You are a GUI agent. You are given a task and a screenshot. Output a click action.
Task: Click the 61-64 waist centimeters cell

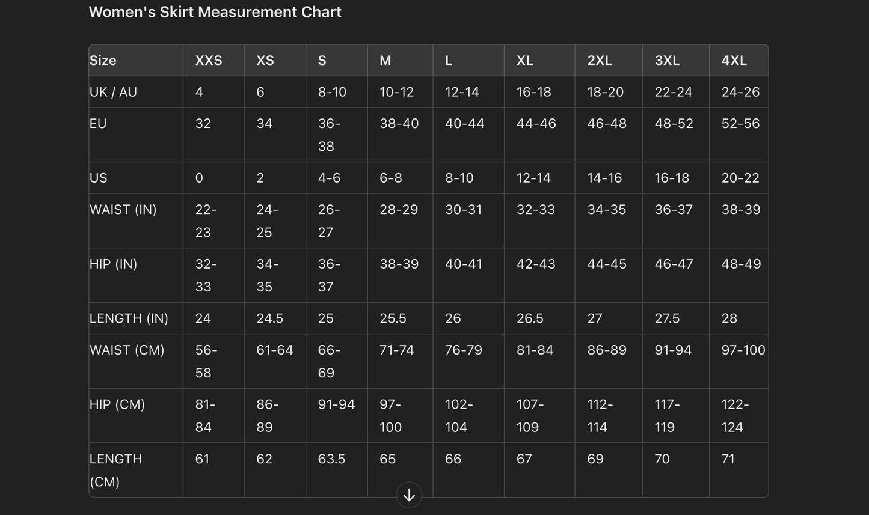(x=274, y=350)
